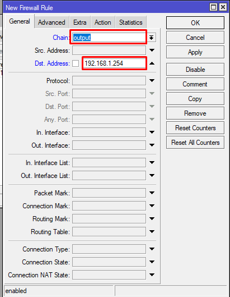The width and height of the screenshot is (230, 297).
Task: Switch to the Action tab
Action: tap(103, 22)
